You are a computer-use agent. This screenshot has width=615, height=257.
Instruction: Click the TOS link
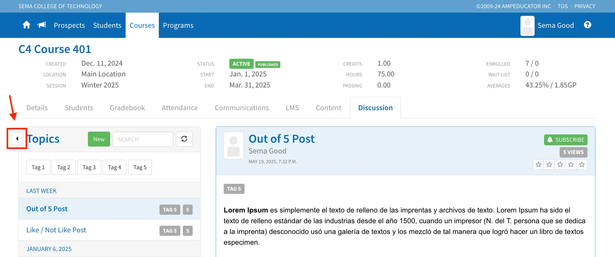coord(562,6)
